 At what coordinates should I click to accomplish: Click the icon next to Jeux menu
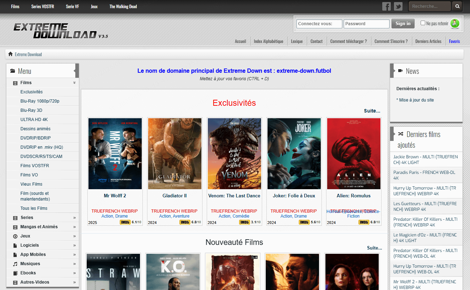point(15,236)
